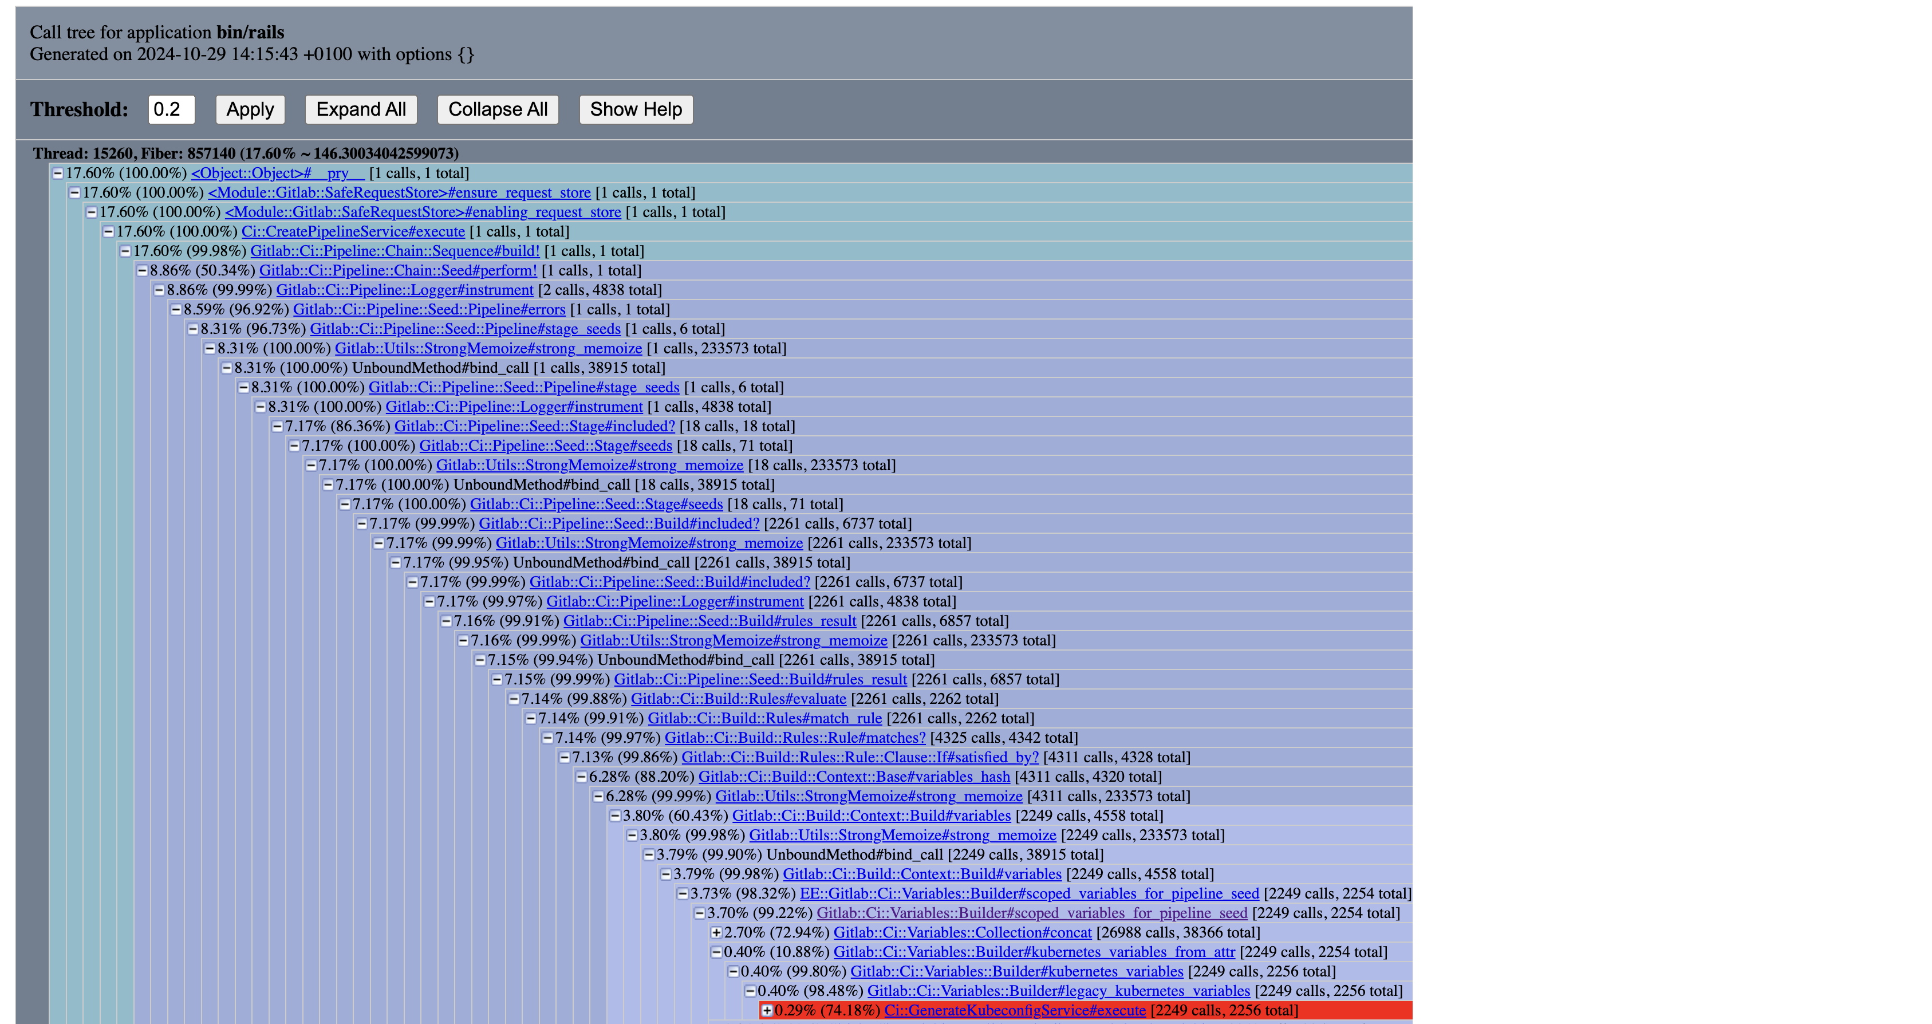The height and width of the screenshot is (1024, 1932).
Task: Open Show Help
Action: point(635,109)
